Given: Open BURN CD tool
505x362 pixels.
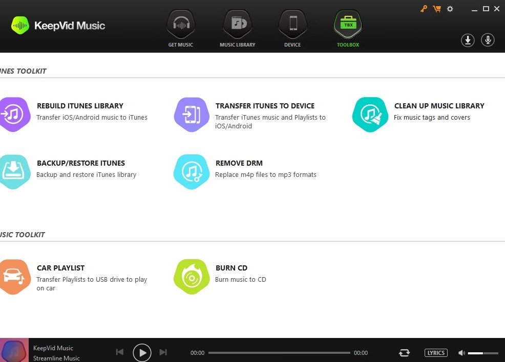Looking at the screenshot, I should pyautogui.click(x=232, y=268).
